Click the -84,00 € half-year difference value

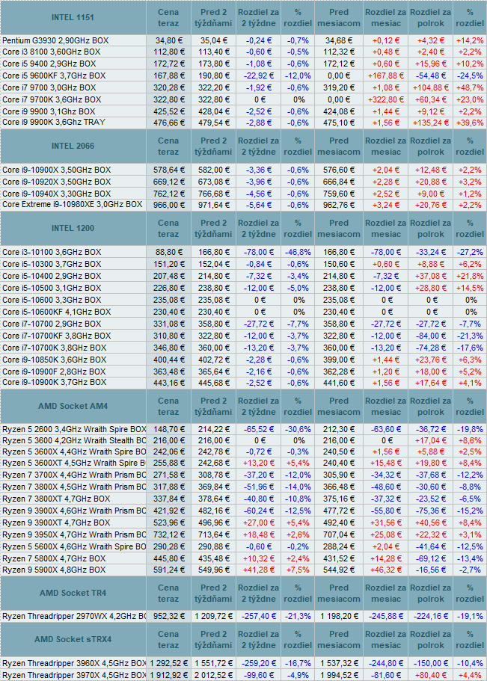pyautogui.click(x=430, y=336)
